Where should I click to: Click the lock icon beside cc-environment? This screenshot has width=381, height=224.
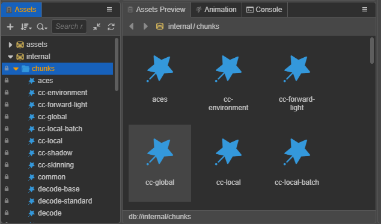7,92
